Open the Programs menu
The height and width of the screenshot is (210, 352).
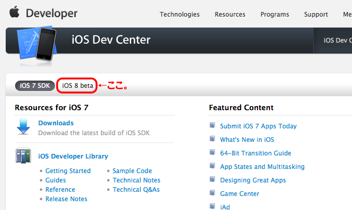click(275, 15)
